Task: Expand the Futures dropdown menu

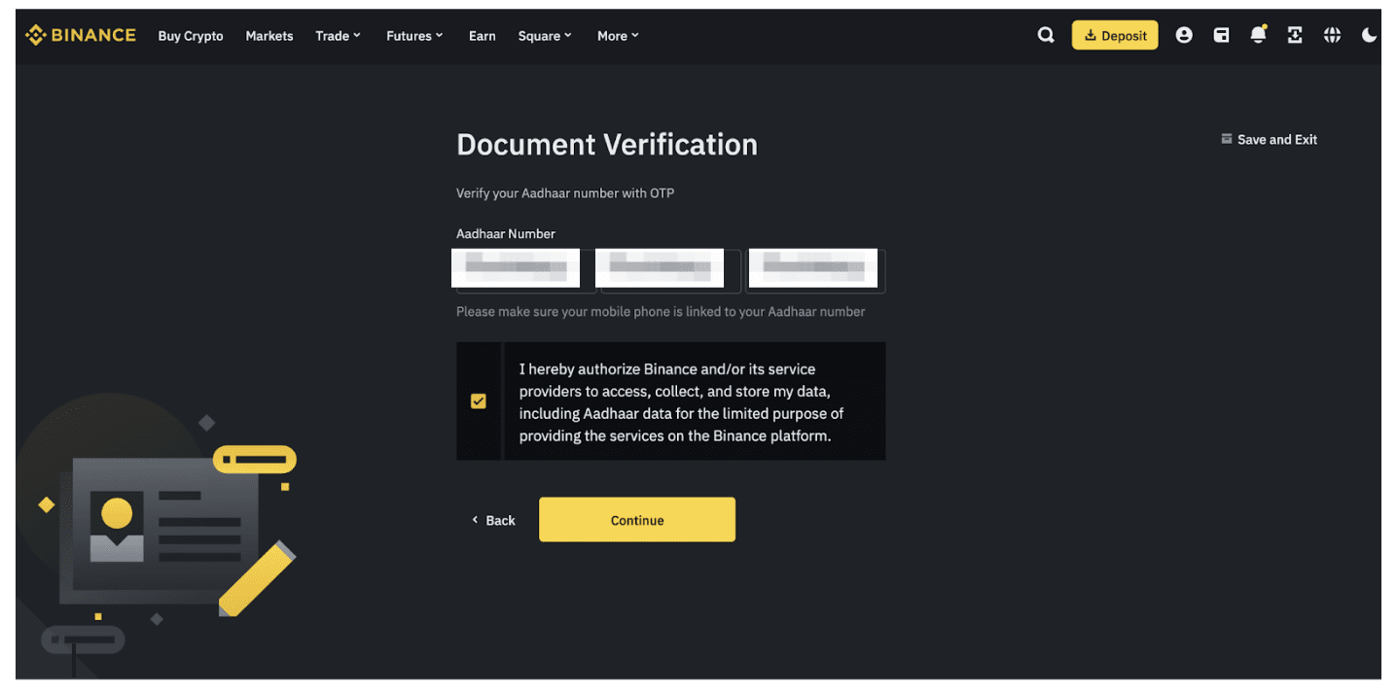Action: click(414, 36)
